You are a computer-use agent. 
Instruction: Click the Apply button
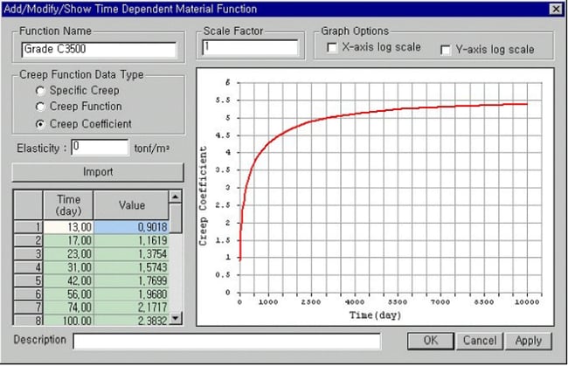tap(529, 341)
